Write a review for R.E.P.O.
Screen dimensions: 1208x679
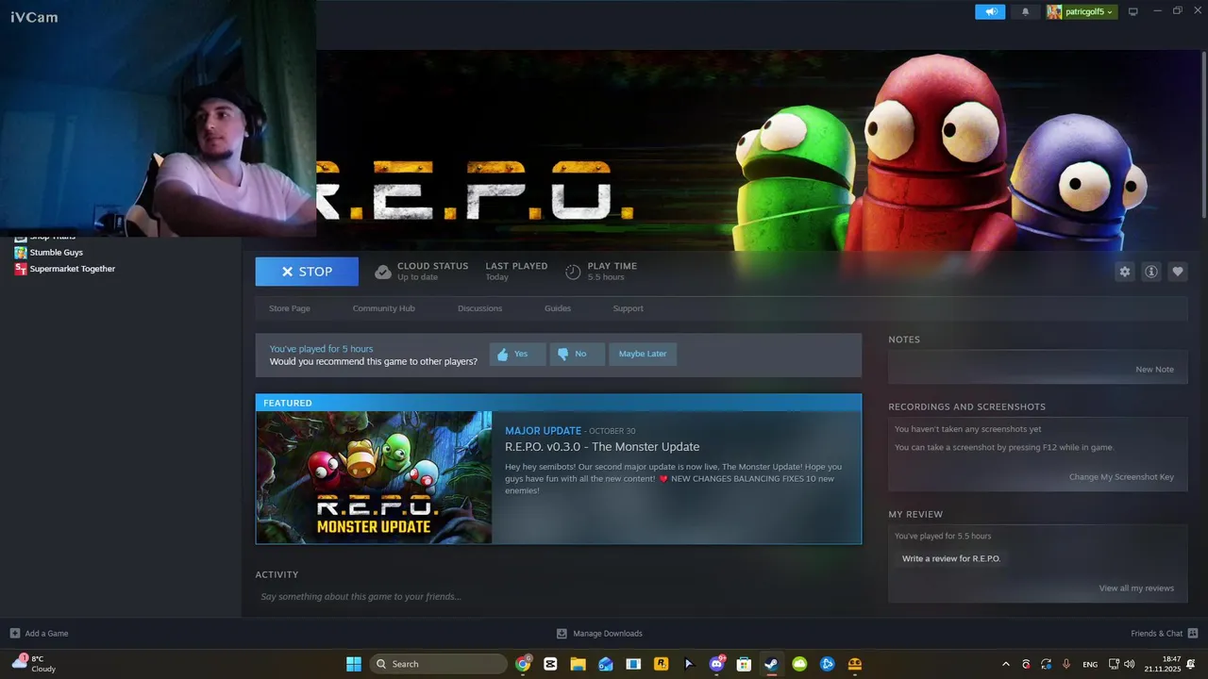click(x=951, y=558)
